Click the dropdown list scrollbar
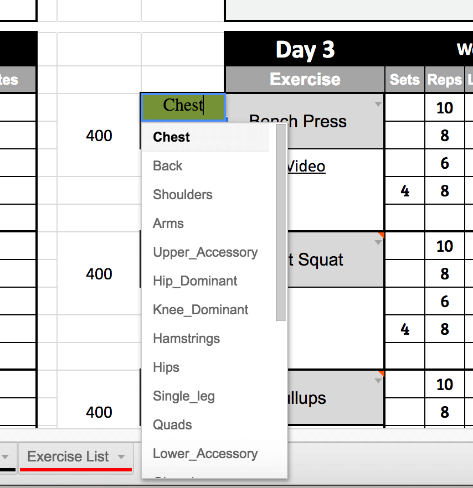This screenshot has height=488, width=473. [x=281, y=221]
